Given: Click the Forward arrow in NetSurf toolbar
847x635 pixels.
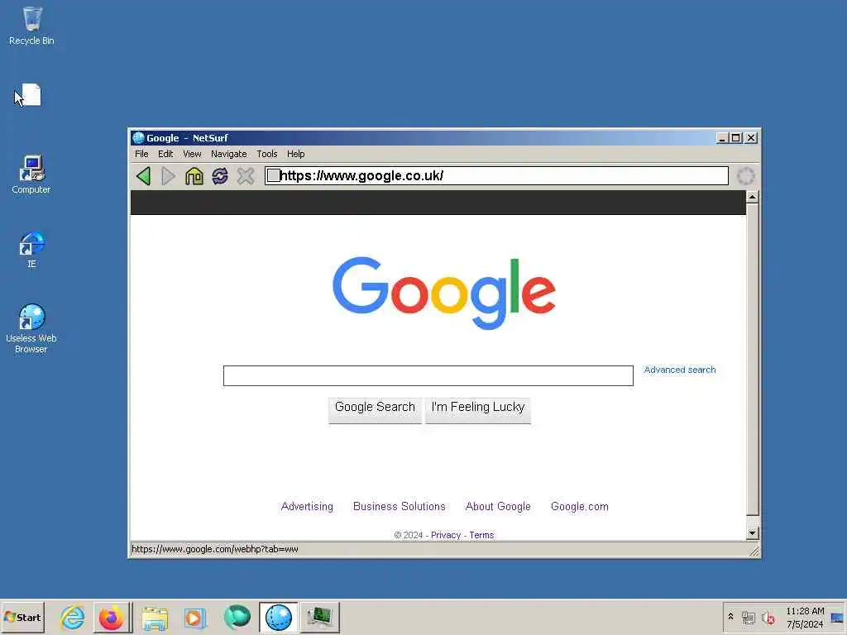Looking at the screenshot, I should [168, 176].
